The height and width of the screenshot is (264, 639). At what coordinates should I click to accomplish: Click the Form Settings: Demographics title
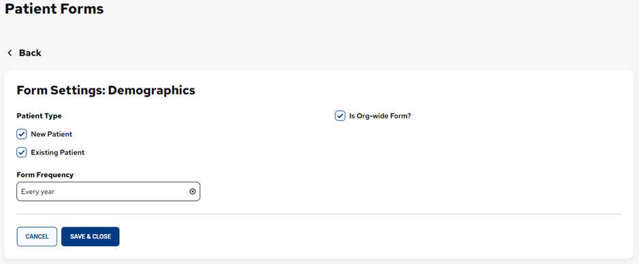tap(106, 90)
